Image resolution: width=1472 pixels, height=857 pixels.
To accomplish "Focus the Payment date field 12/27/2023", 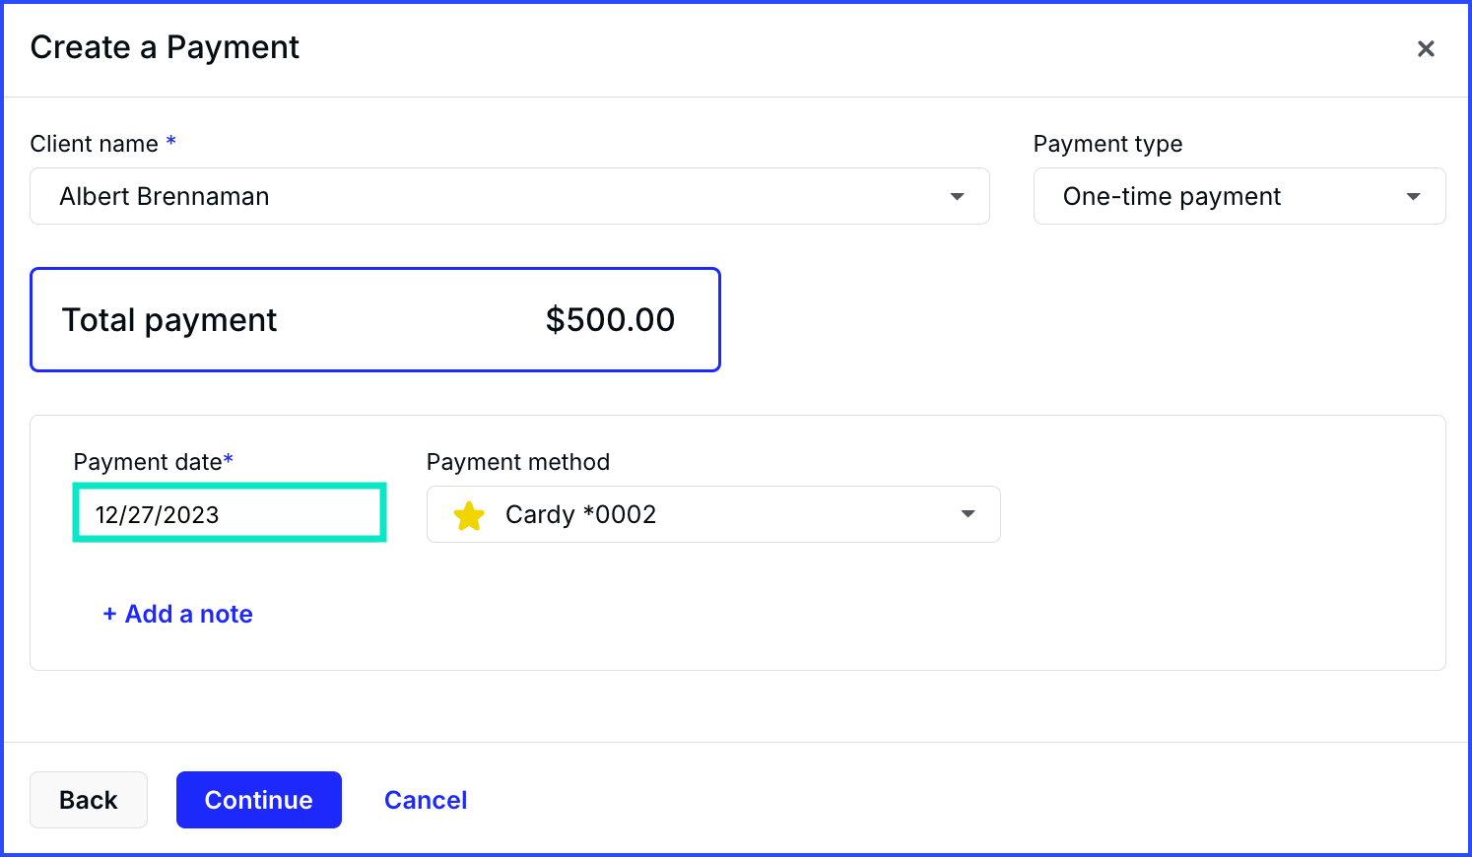I will coord(230,512).
